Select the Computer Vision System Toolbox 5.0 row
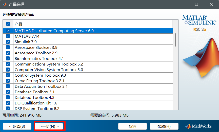Image resolution: width=219 pixels, height=132 pixels. click(x=88, y=70)
